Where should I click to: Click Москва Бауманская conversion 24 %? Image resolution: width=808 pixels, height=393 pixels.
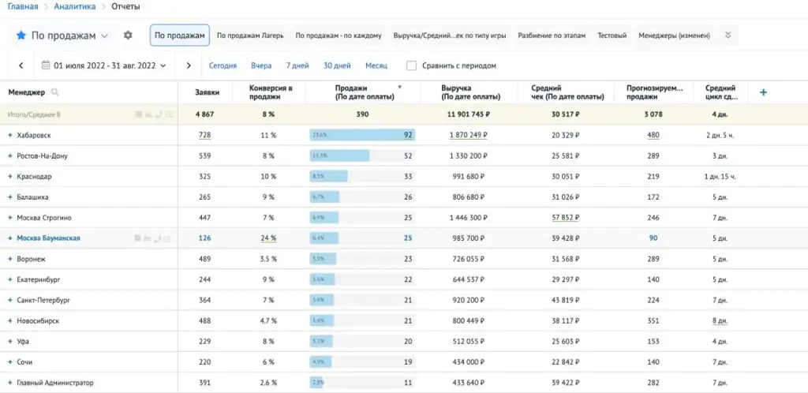tap(267, 238)
